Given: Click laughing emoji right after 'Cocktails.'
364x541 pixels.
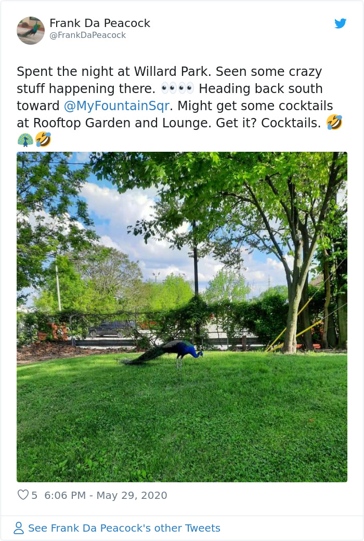Looking at the screenshot, I should point(334,123).
